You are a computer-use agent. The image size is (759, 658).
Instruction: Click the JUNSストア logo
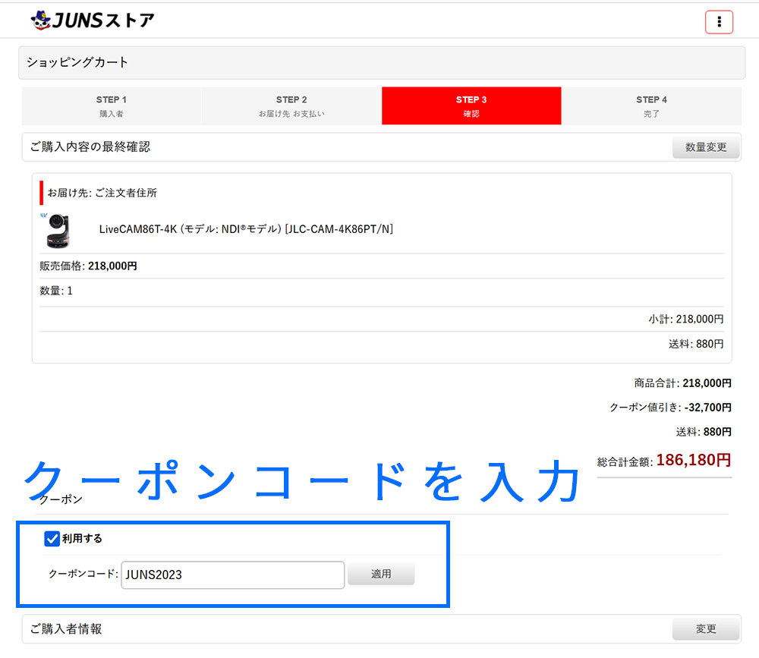click(93, 20)
